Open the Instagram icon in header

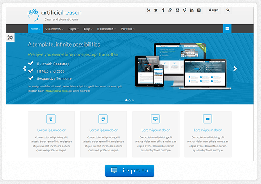tap(178, 10)
